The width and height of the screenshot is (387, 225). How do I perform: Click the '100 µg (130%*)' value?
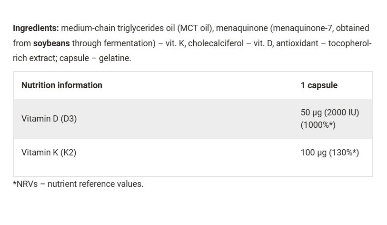[330, 153]
